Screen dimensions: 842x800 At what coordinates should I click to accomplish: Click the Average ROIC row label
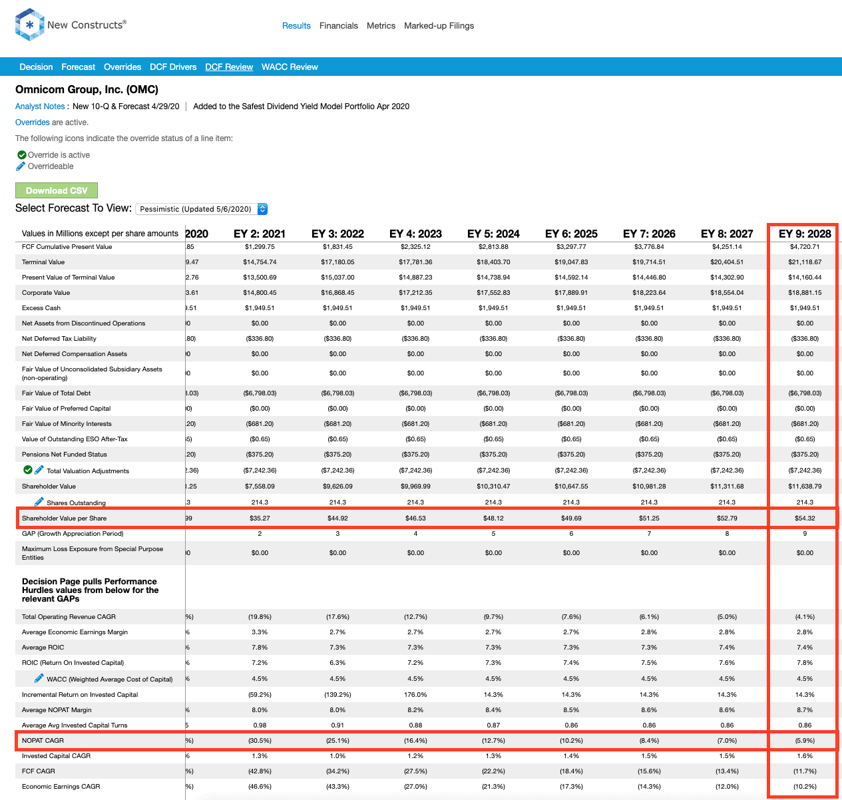[43, 648]
